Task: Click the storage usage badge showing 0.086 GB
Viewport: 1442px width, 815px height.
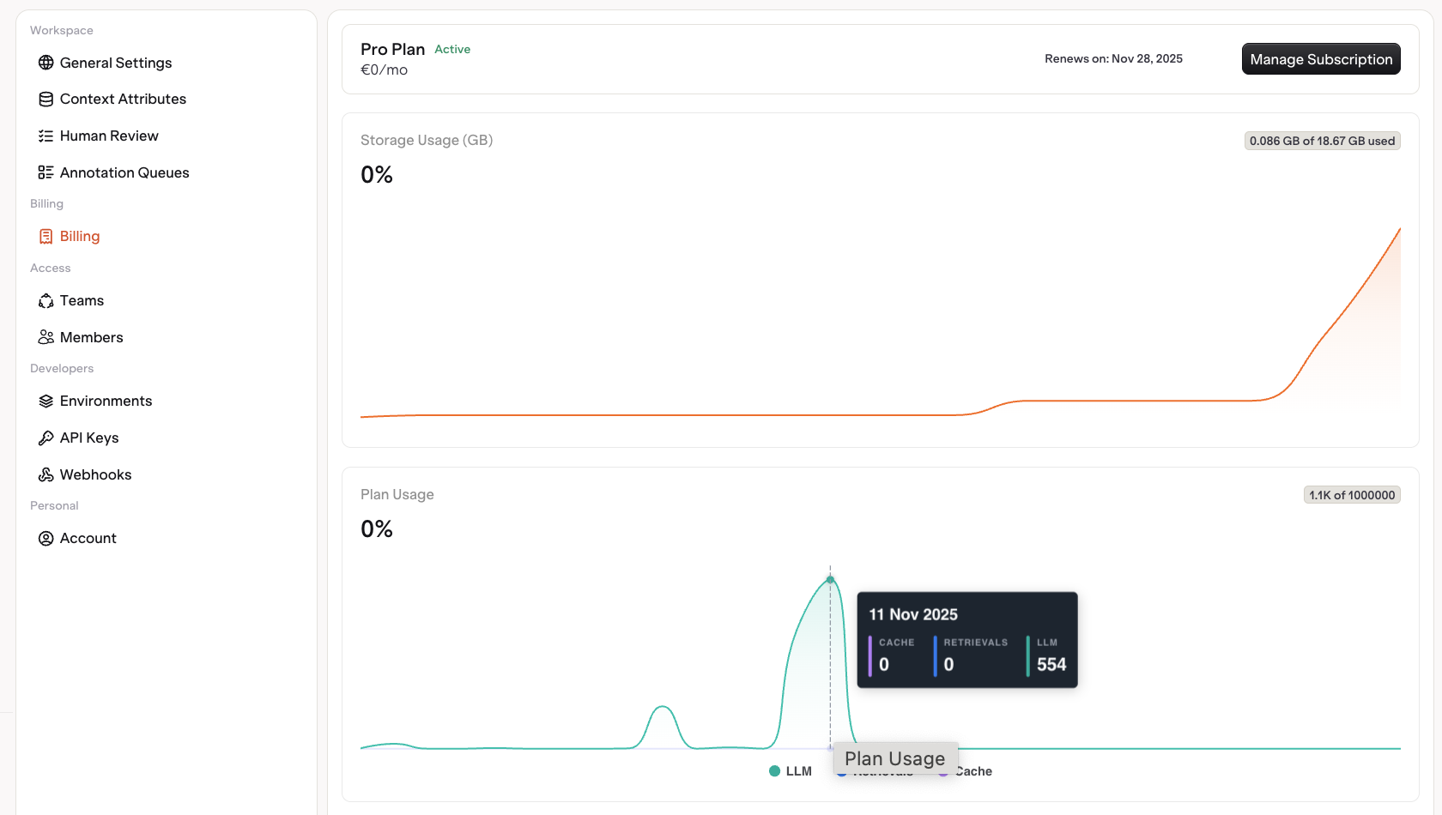Action: (1322, 140)
